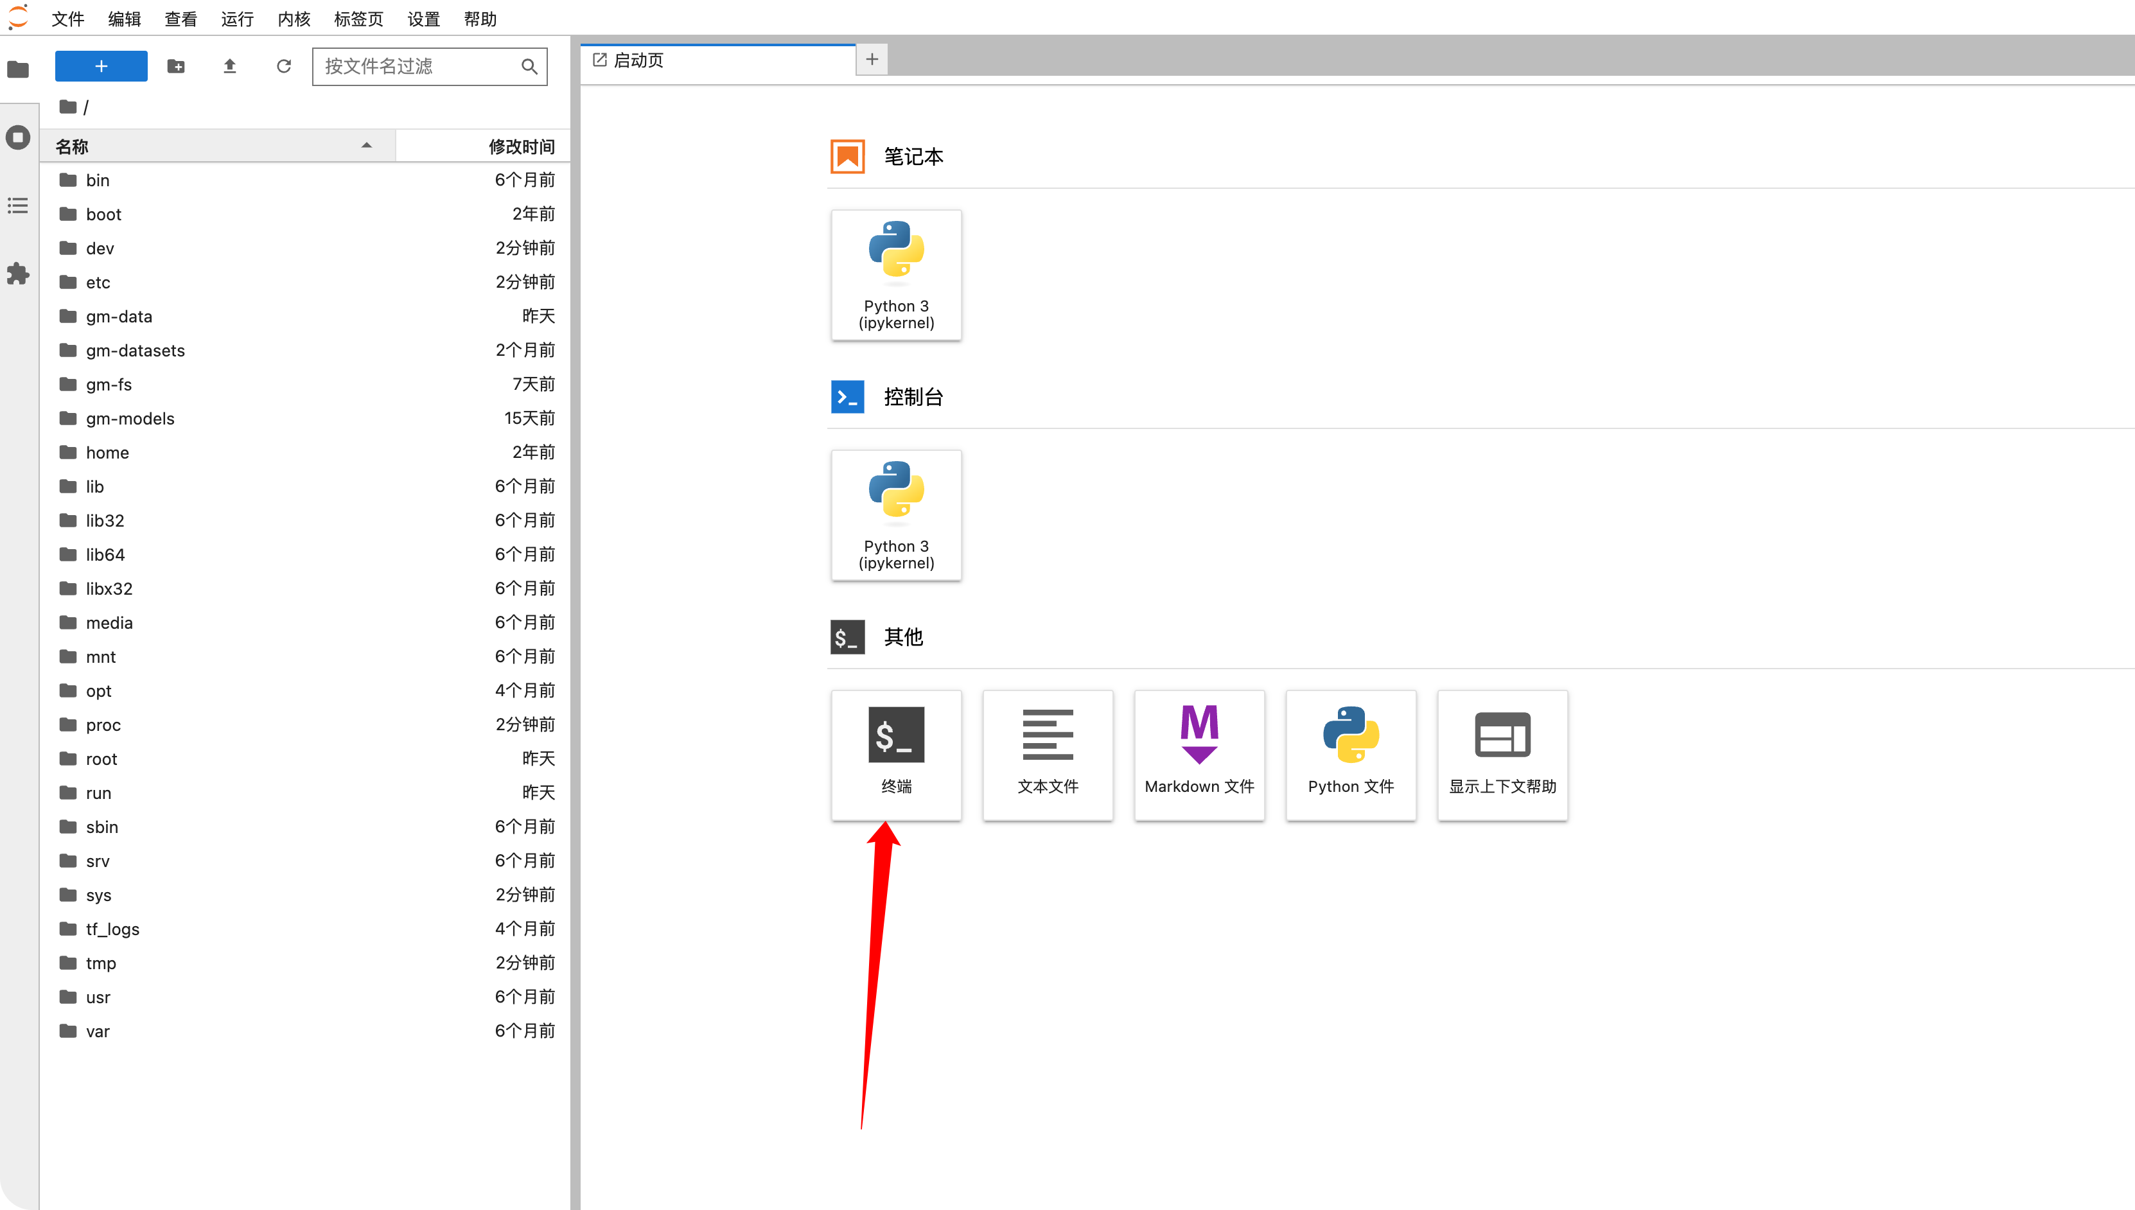Select the gm-models folder
The height and width of the screenshot is (1210, 2135).
coord(306,419)
